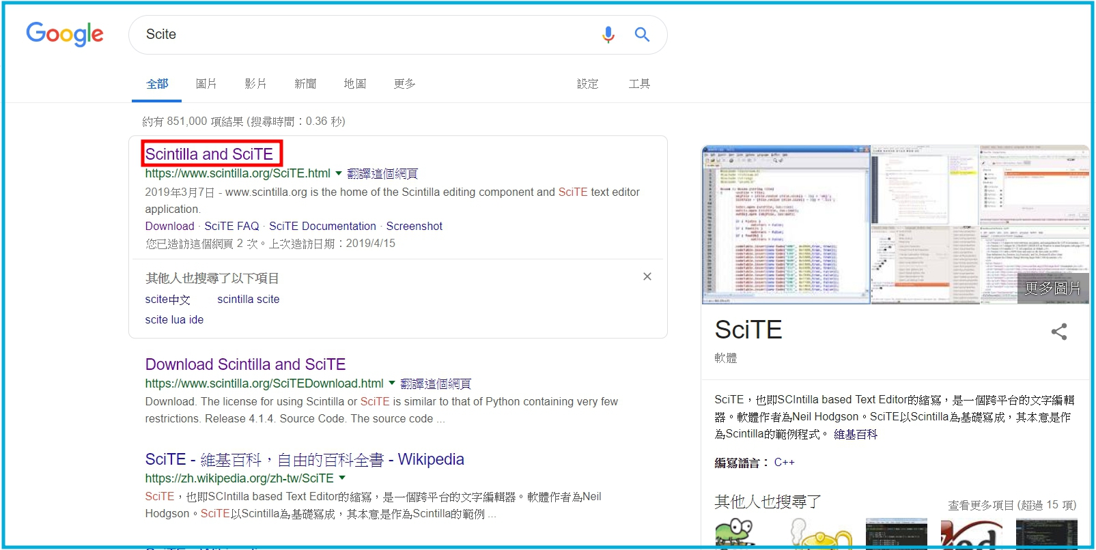The width and height of the screenshot is (1096, 550).
Task: Switch to the 圖片 tab
Action: click(x=206, y=84)
